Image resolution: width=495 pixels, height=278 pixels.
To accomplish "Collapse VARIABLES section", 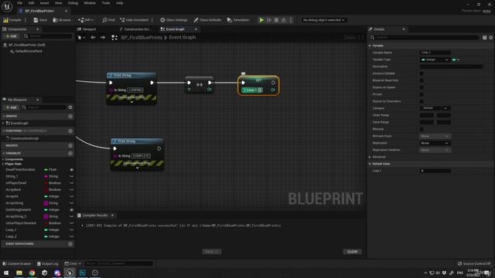I will [x=4, y=153].
